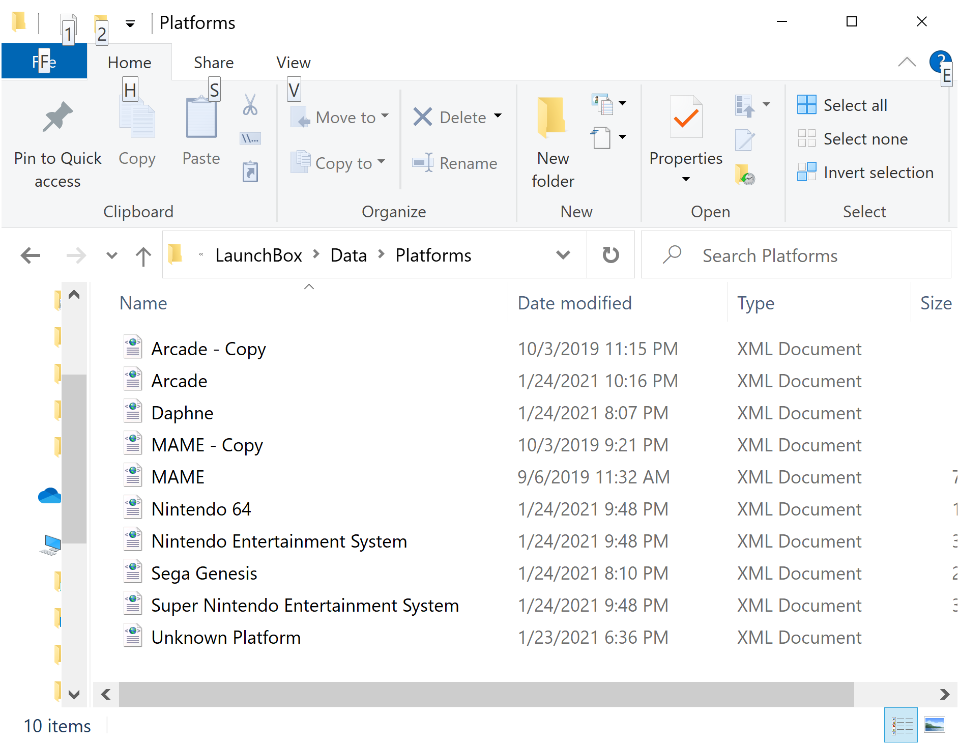Image resolution: width=959 pixels, height=744 pixels.
Task: Click the Edit pencil icon
Action: click(x=744, y=139)
